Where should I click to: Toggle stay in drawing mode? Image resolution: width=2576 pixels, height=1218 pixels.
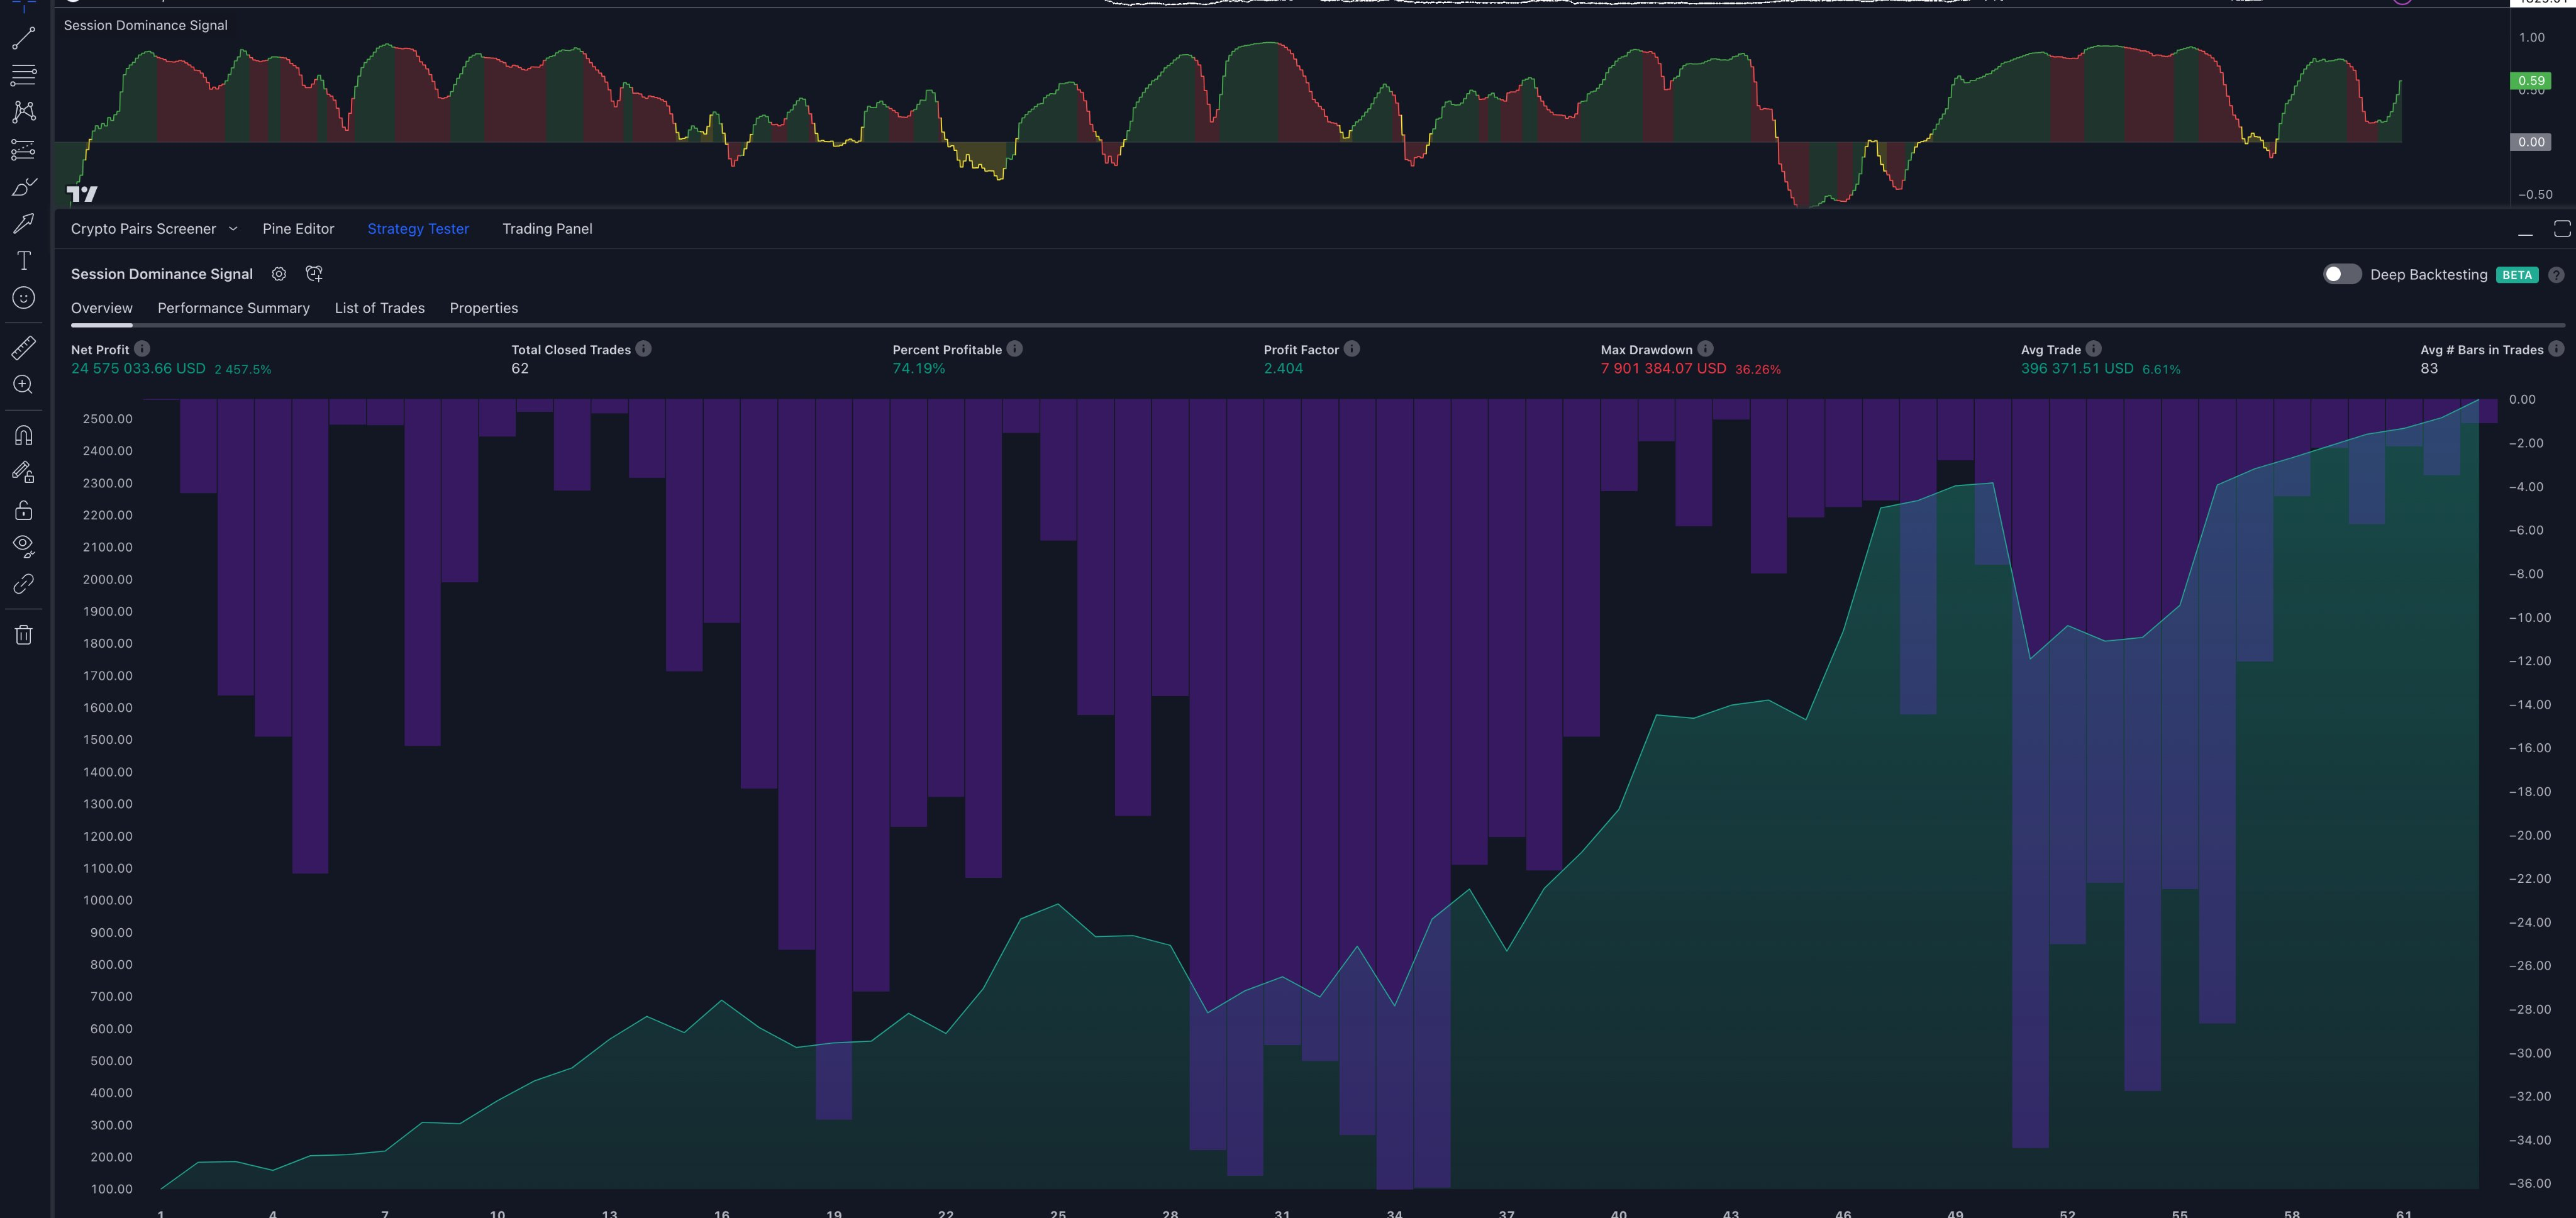[24, 472]
